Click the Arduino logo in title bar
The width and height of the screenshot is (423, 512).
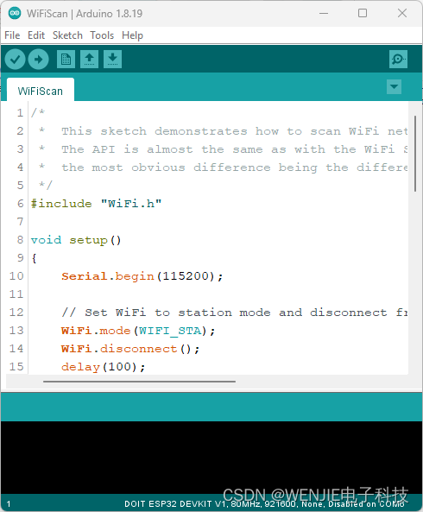click(x=15, y=14)
